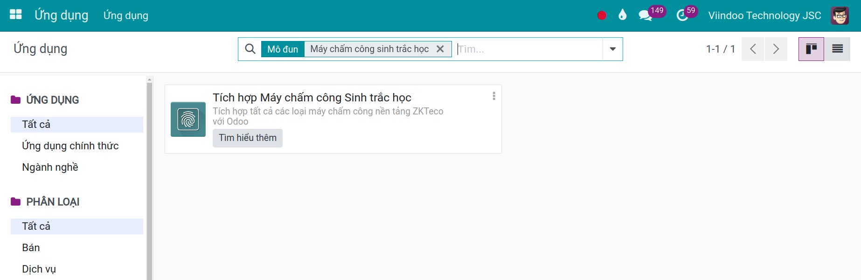Click the Tìm hiểu thêm button
The height and width of the screenshot is (280, 861).
point(248,138)
